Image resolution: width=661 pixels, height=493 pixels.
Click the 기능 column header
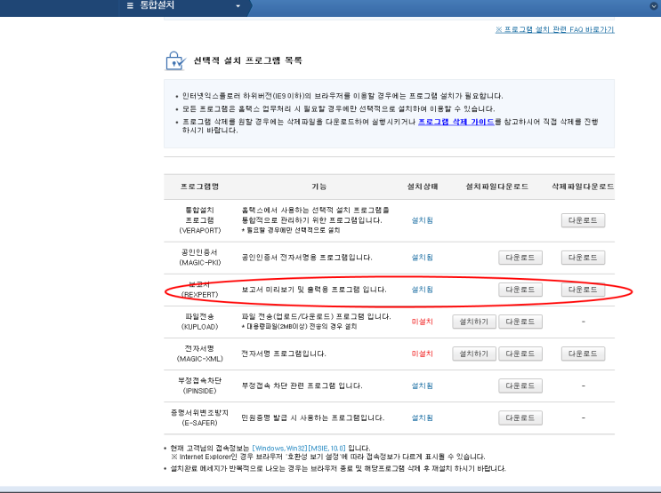318,187
